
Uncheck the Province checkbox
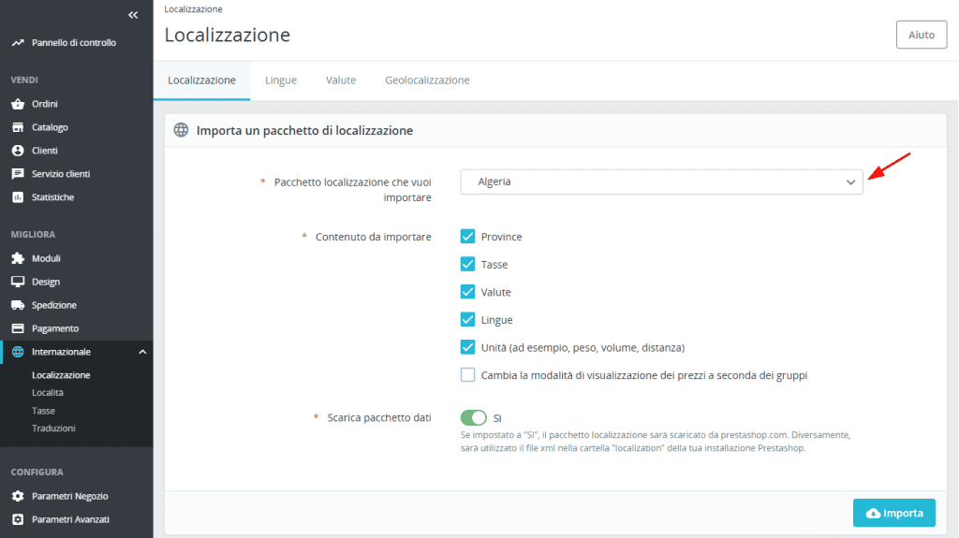click(x=468, y=237)
